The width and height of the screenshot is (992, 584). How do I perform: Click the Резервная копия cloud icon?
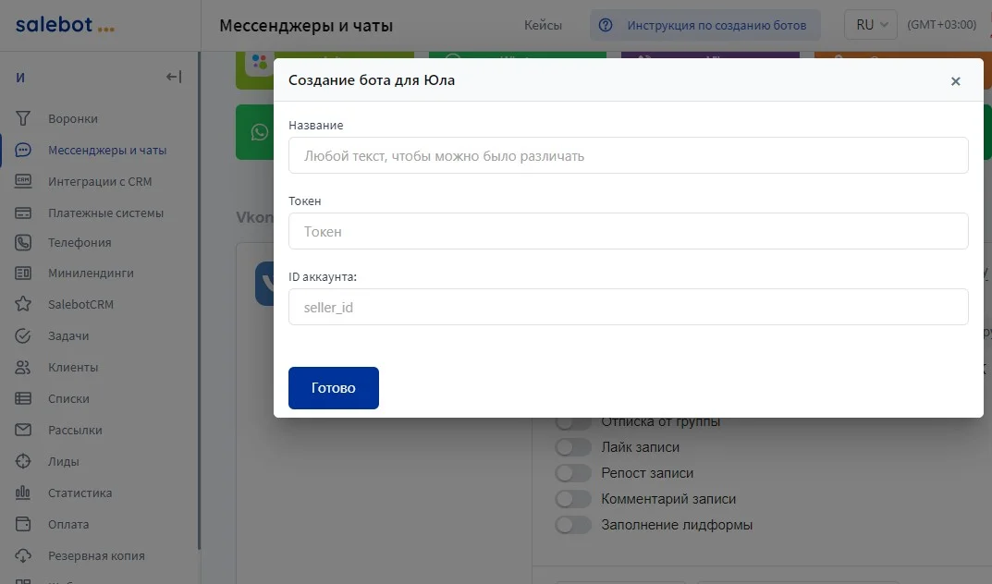click(x=24, y=555)
